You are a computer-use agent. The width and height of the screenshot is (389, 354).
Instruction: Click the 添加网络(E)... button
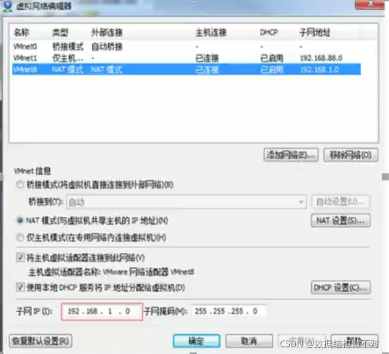[291, 155]
